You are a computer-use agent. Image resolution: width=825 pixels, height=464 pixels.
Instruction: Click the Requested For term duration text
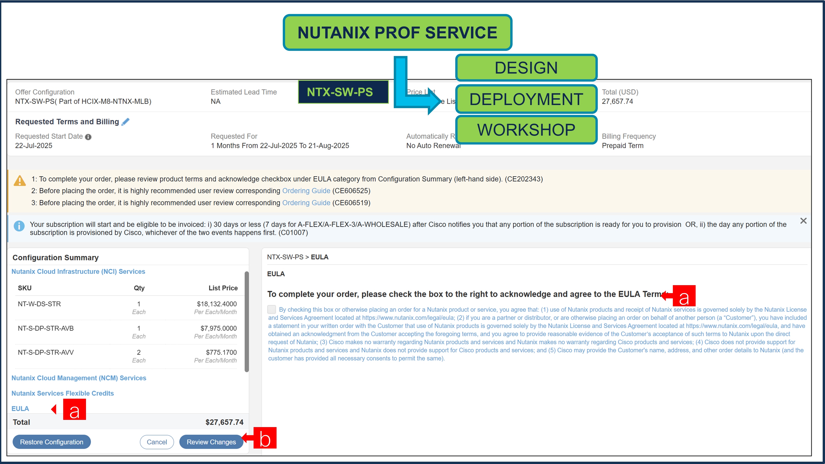coord(280,146)
